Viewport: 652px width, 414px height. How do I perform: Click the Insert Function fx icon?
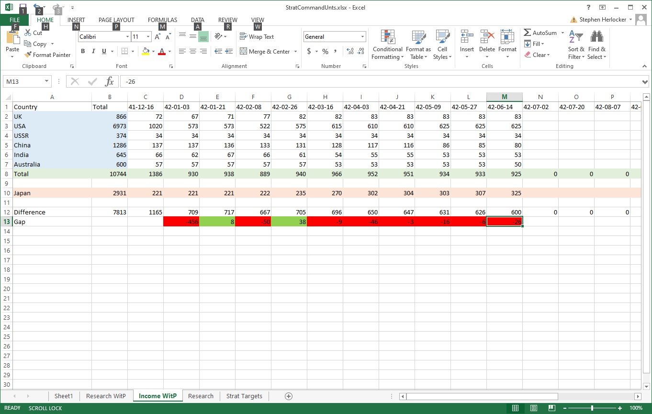[110, 81]
